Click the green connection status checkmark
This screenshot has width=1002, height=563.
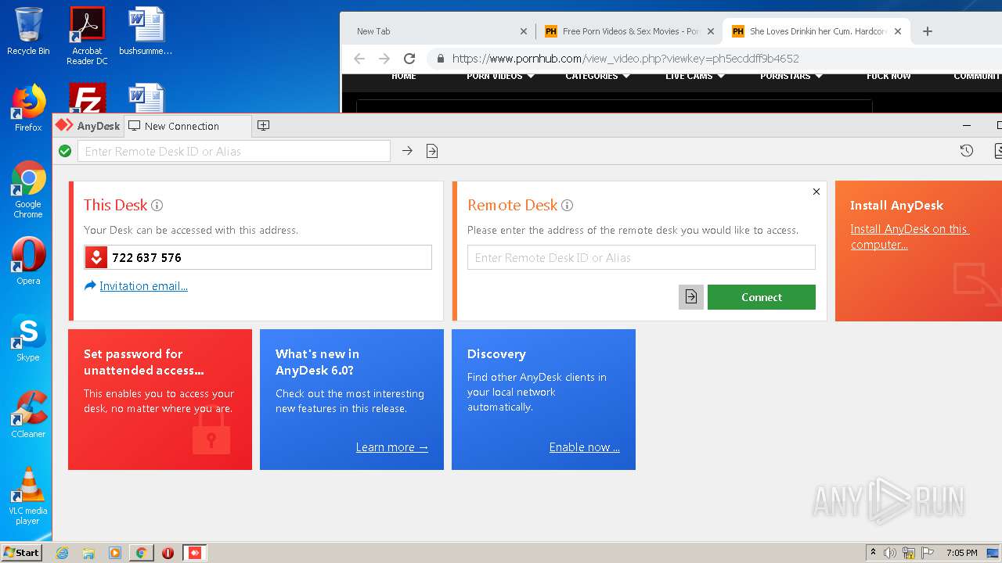pyautogui.click(x=65, y=151)
